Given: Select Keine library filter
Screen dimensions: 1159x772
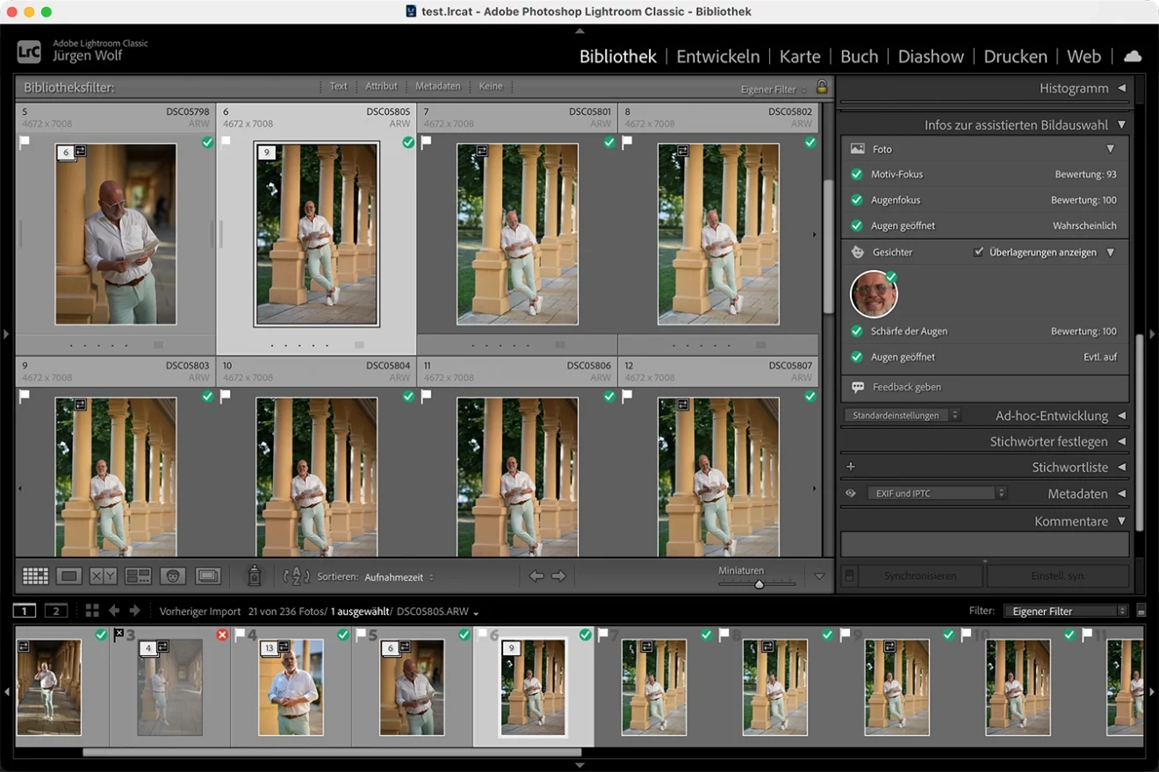Looking at the screenshot, I should [x=491, y=86].
